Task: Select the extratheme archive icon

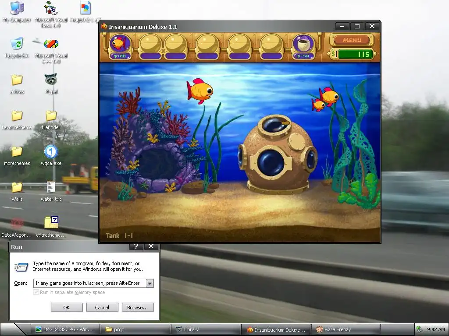Action: click(x=51, y=227)
